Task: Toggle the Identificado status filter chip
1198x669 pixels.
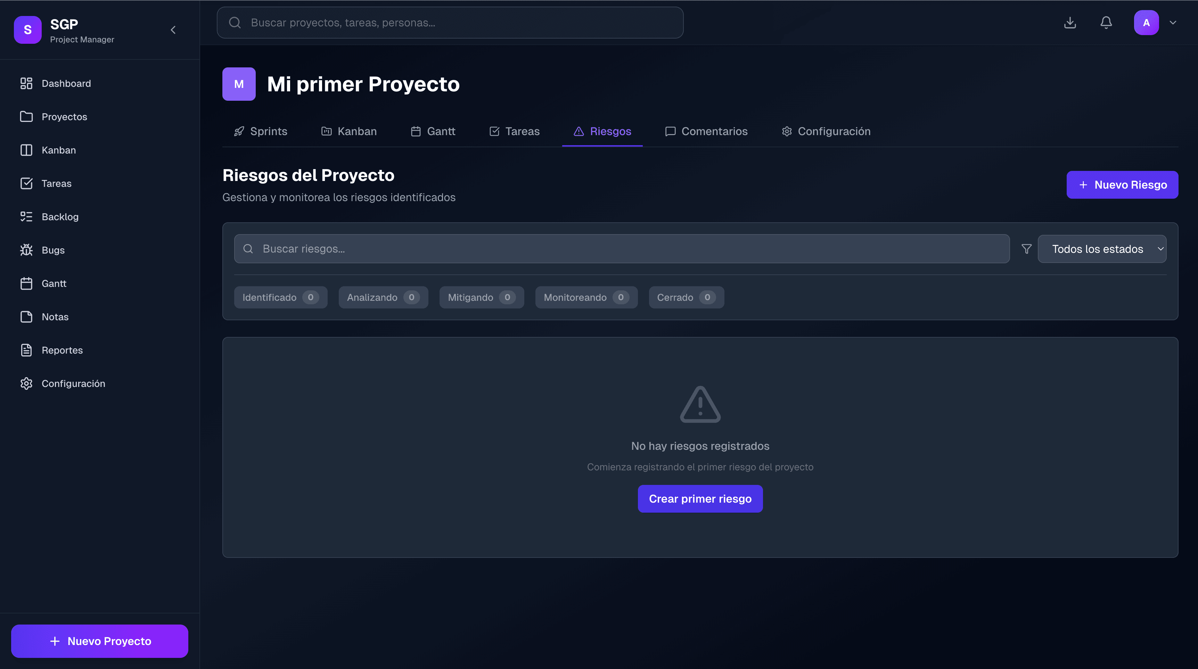Action: coord(280,297)
